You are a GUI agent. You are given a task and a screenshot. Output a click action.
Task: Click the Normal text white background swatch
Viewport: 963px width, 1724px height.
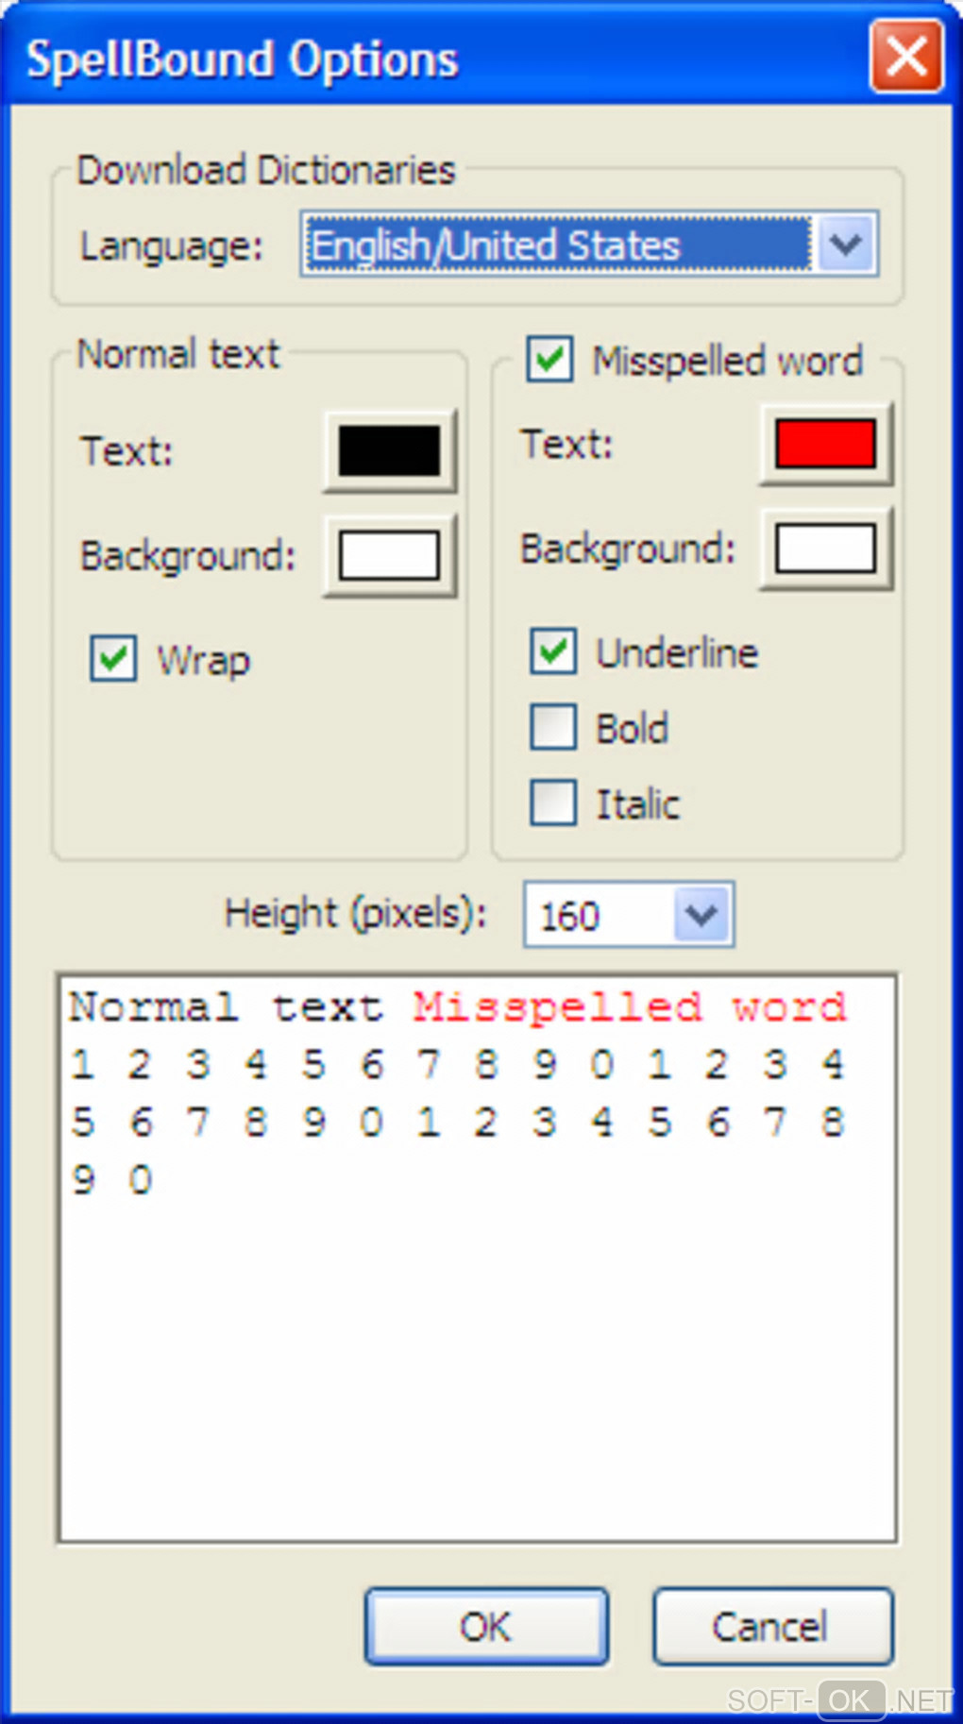[389, 555]
